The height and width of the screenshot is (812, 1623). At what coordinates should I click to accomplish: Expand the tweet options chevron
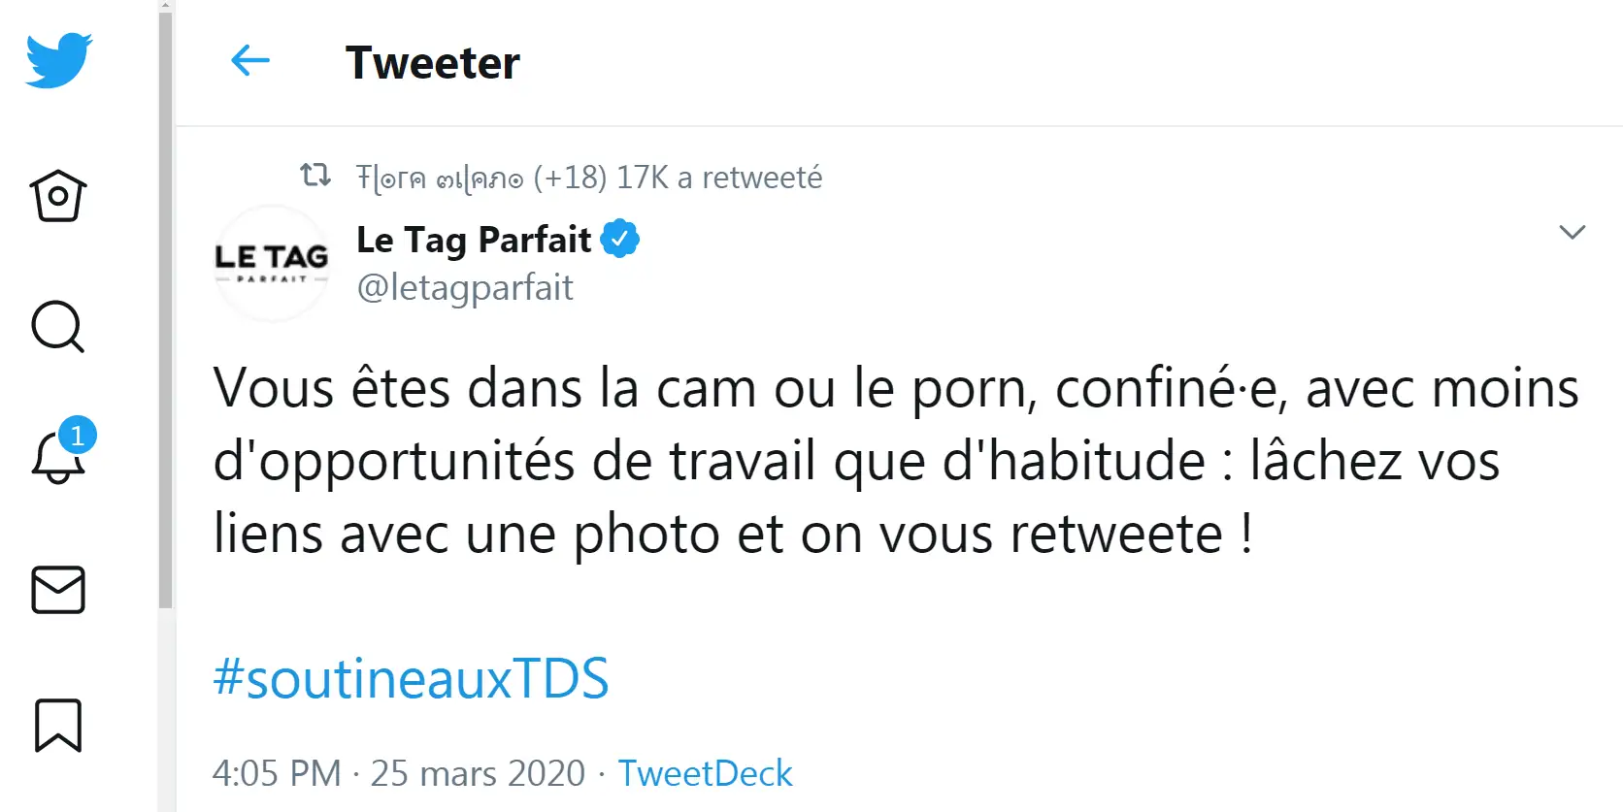click(x=1572, y=232)
